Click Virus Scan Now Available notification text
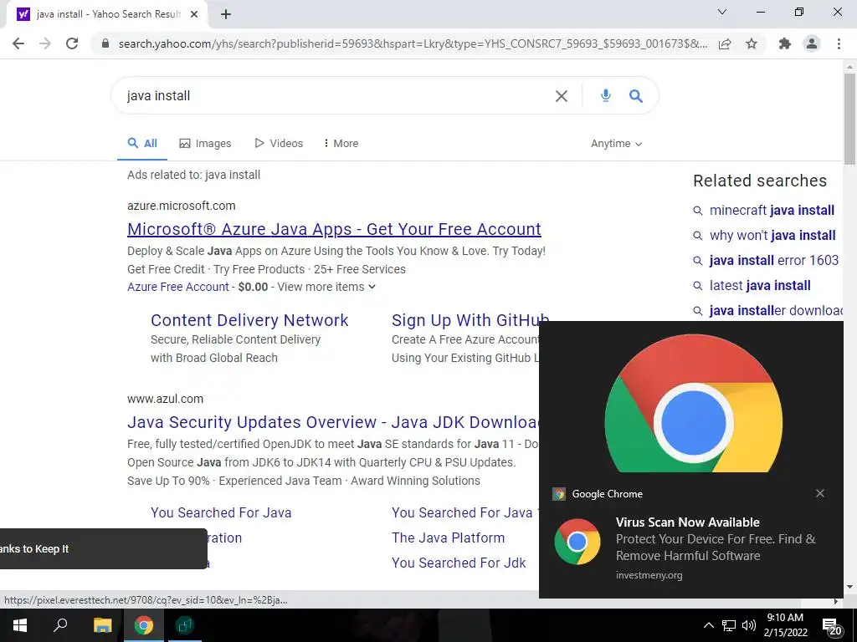Screen dimensions: 857x642 tap(688, 522)
